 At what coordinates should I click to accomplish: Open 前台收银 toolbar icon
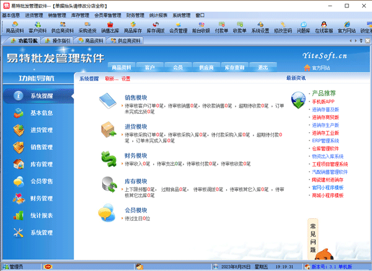(201, 27)
